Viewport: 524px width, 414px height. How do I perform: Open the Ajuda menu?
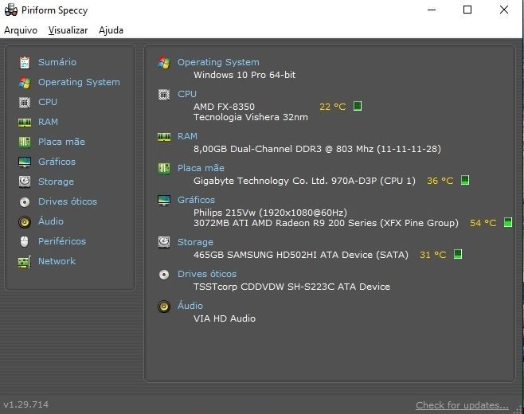(x=111, y=30)
